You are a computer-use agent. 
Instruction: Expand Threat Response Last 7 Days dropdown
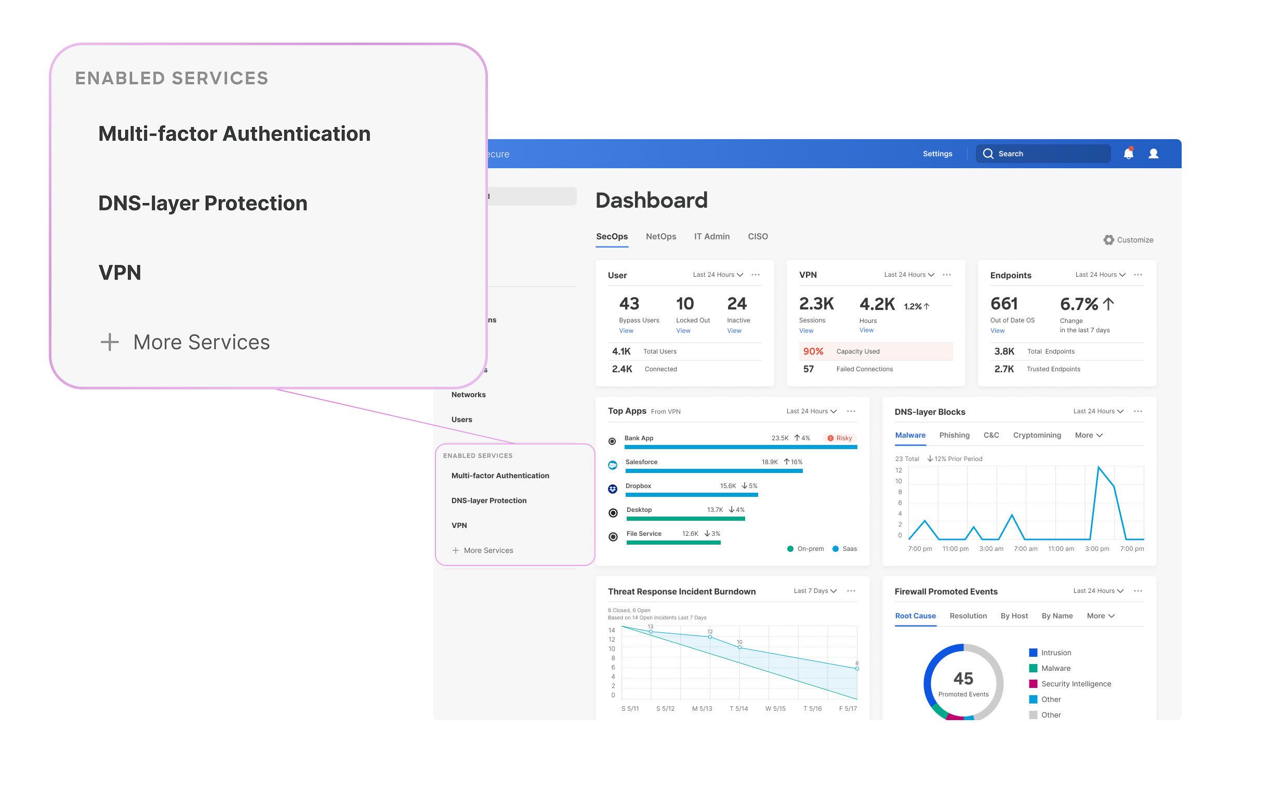(x=815, y=591)
